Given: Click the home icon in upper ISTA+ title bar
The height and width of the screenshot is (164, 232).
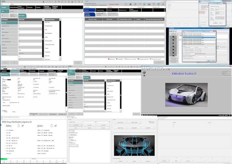Looking at the screenshot, I should (x=44, y=2).
